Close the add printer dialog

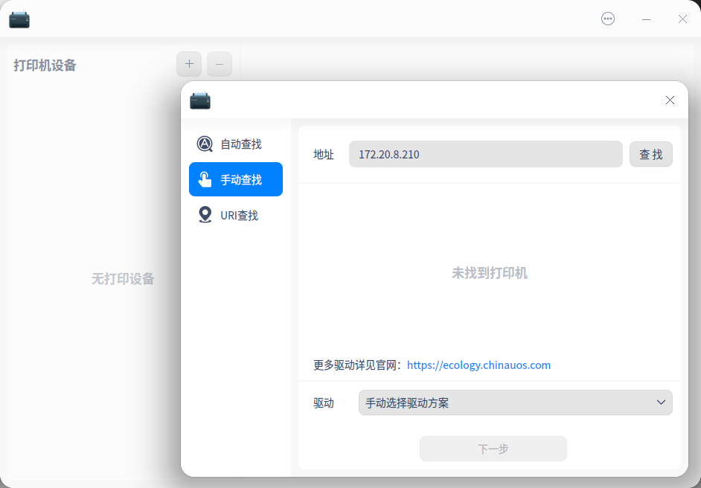[670, 100]
